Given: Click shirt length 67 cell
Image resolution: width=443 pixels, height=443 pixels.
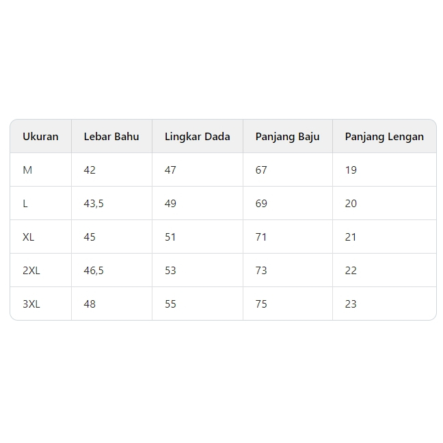Looking at the screenshot, I should click(x=261, y=170).
